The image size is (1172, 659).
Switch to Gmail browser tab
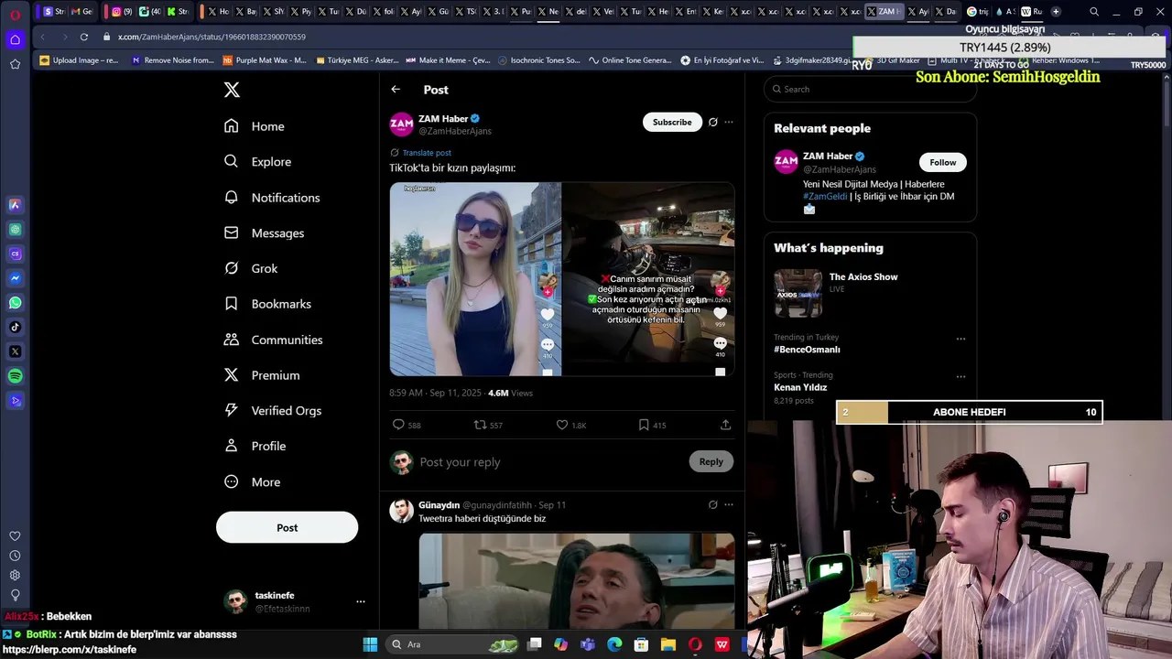(81, 12)
